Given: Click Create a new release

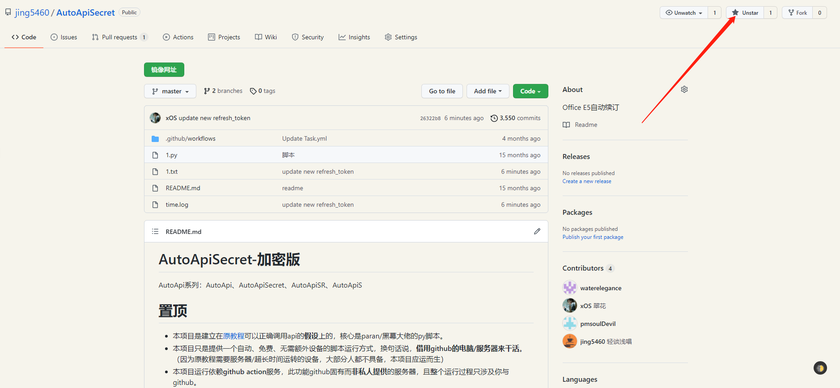Looking at the screenshot, I should point(587,181).
